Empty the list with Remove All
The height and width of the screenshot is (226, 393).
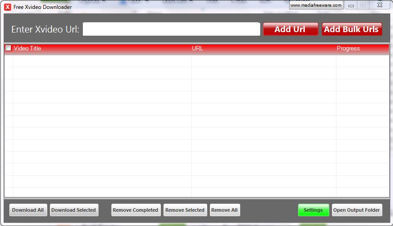click(x=225, y=210)
